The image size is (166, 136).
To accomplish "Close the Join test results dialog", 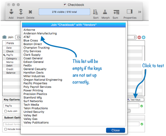I will click(x=115, y=130).
